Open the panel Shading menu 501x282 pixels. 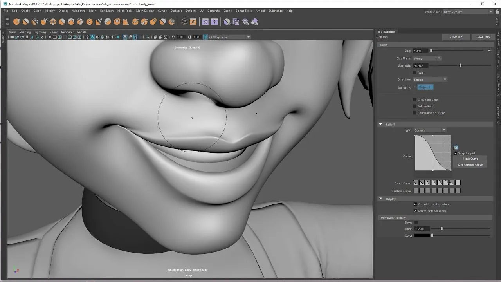pos(25,32)
